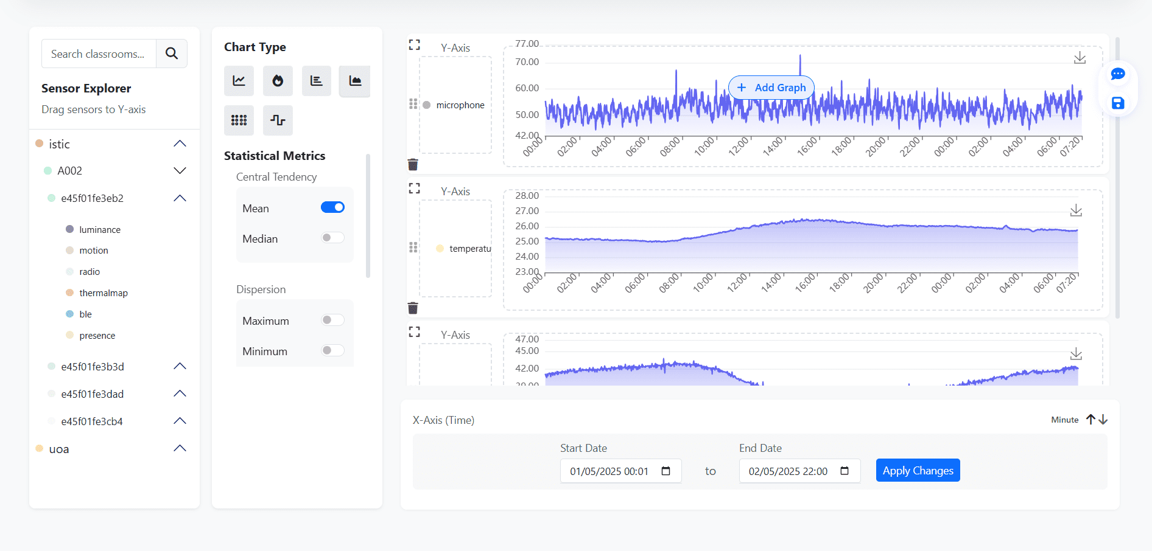Click the Search classrooms input field
The width and height of the screenshot is (1152, 551).
pos(99,54)
